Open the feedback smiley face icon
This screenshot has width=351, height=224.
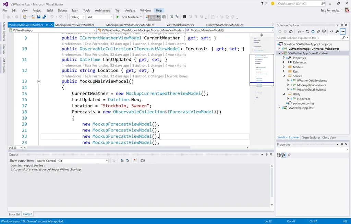pyautogui.click(x=273, y=3)
